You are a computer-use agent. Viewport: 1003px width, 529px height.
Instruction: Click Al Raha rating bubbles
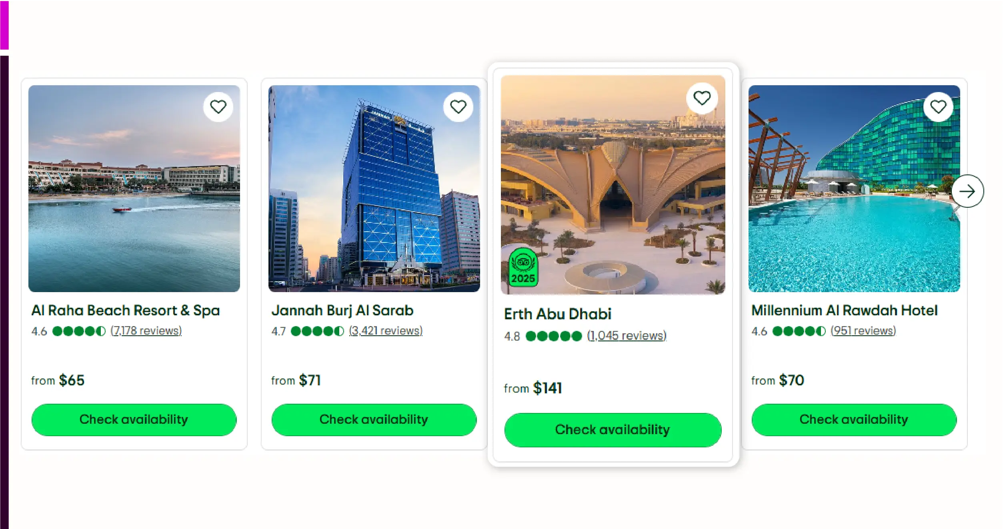tap(79, 331)
